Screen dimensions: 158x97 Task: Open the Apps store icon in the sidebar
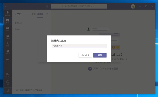[8, 75]
